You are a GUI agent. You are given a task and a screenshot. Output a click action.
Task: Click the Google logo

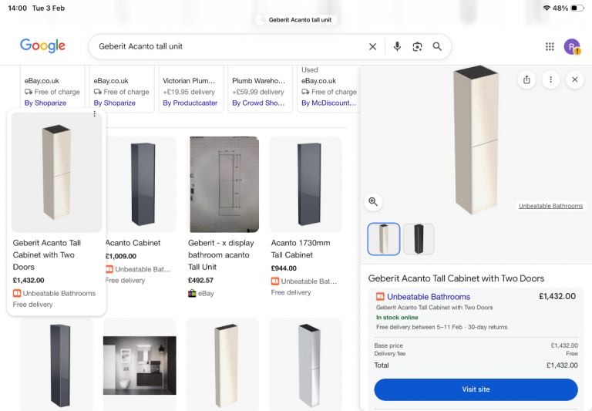(x=43, y=46)
